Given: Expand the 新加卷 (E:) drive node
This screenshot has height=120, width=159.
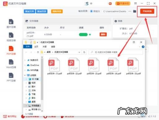Looking at the screenshot, I should click(26, 109).
